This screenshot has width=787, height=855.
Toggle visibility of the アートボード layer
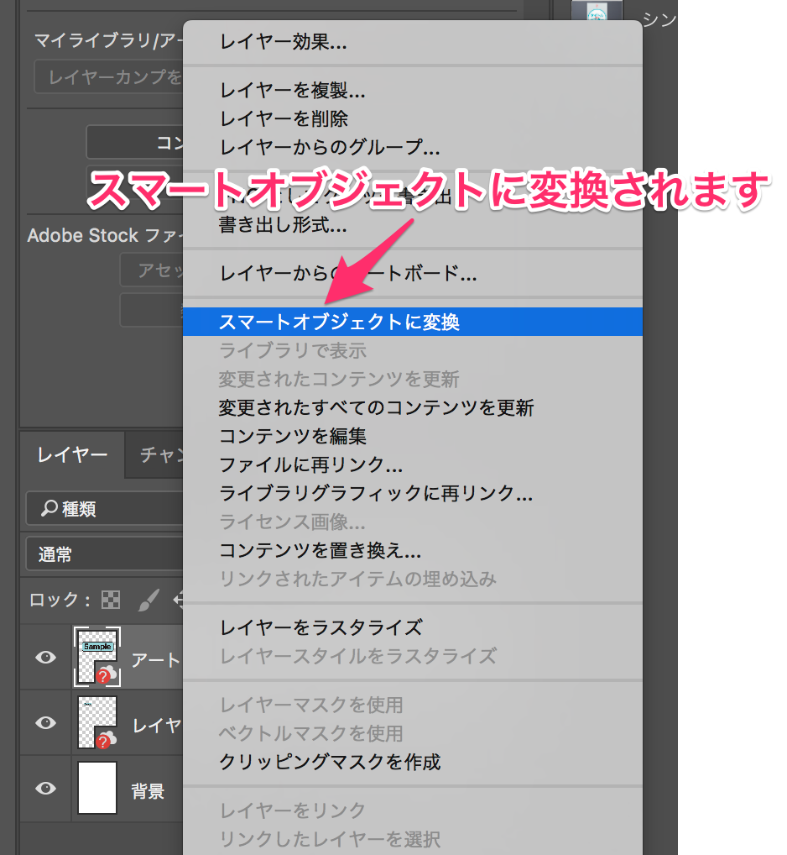click(46, 657)
